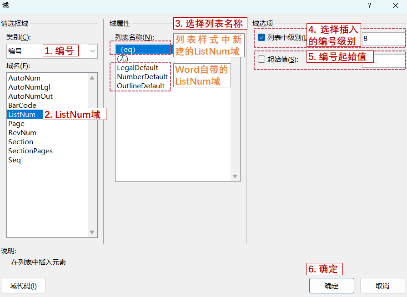407x297 pixels.
Task: Select the Seq field name
Action: [x=14, y=160]
